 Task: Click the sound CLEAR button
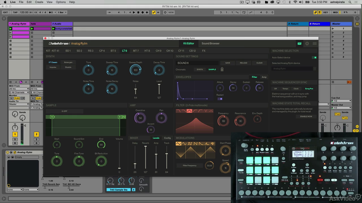[x=259, y=63]
